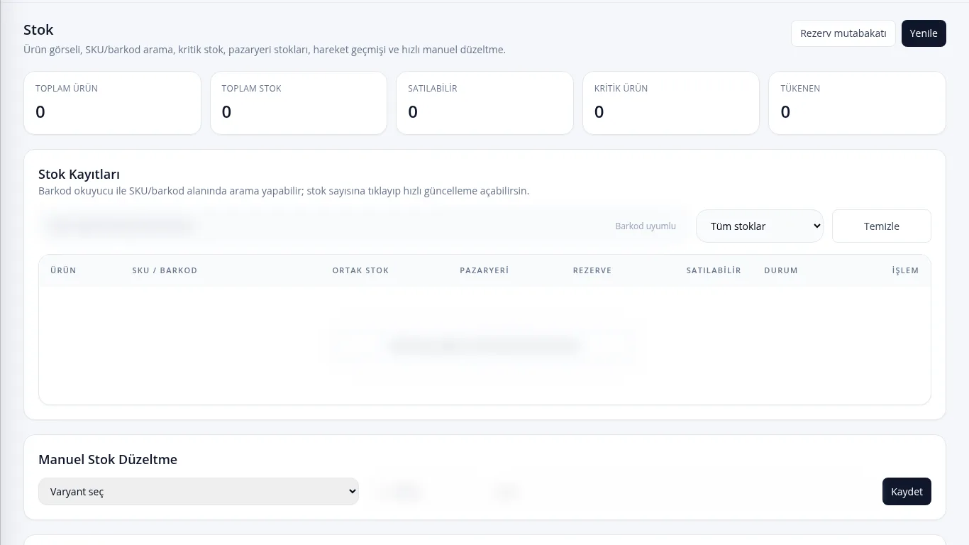This screenshot has width=969, height=545.
Task: Click the ORTAK STOK column header
Action: coord(360,270)
